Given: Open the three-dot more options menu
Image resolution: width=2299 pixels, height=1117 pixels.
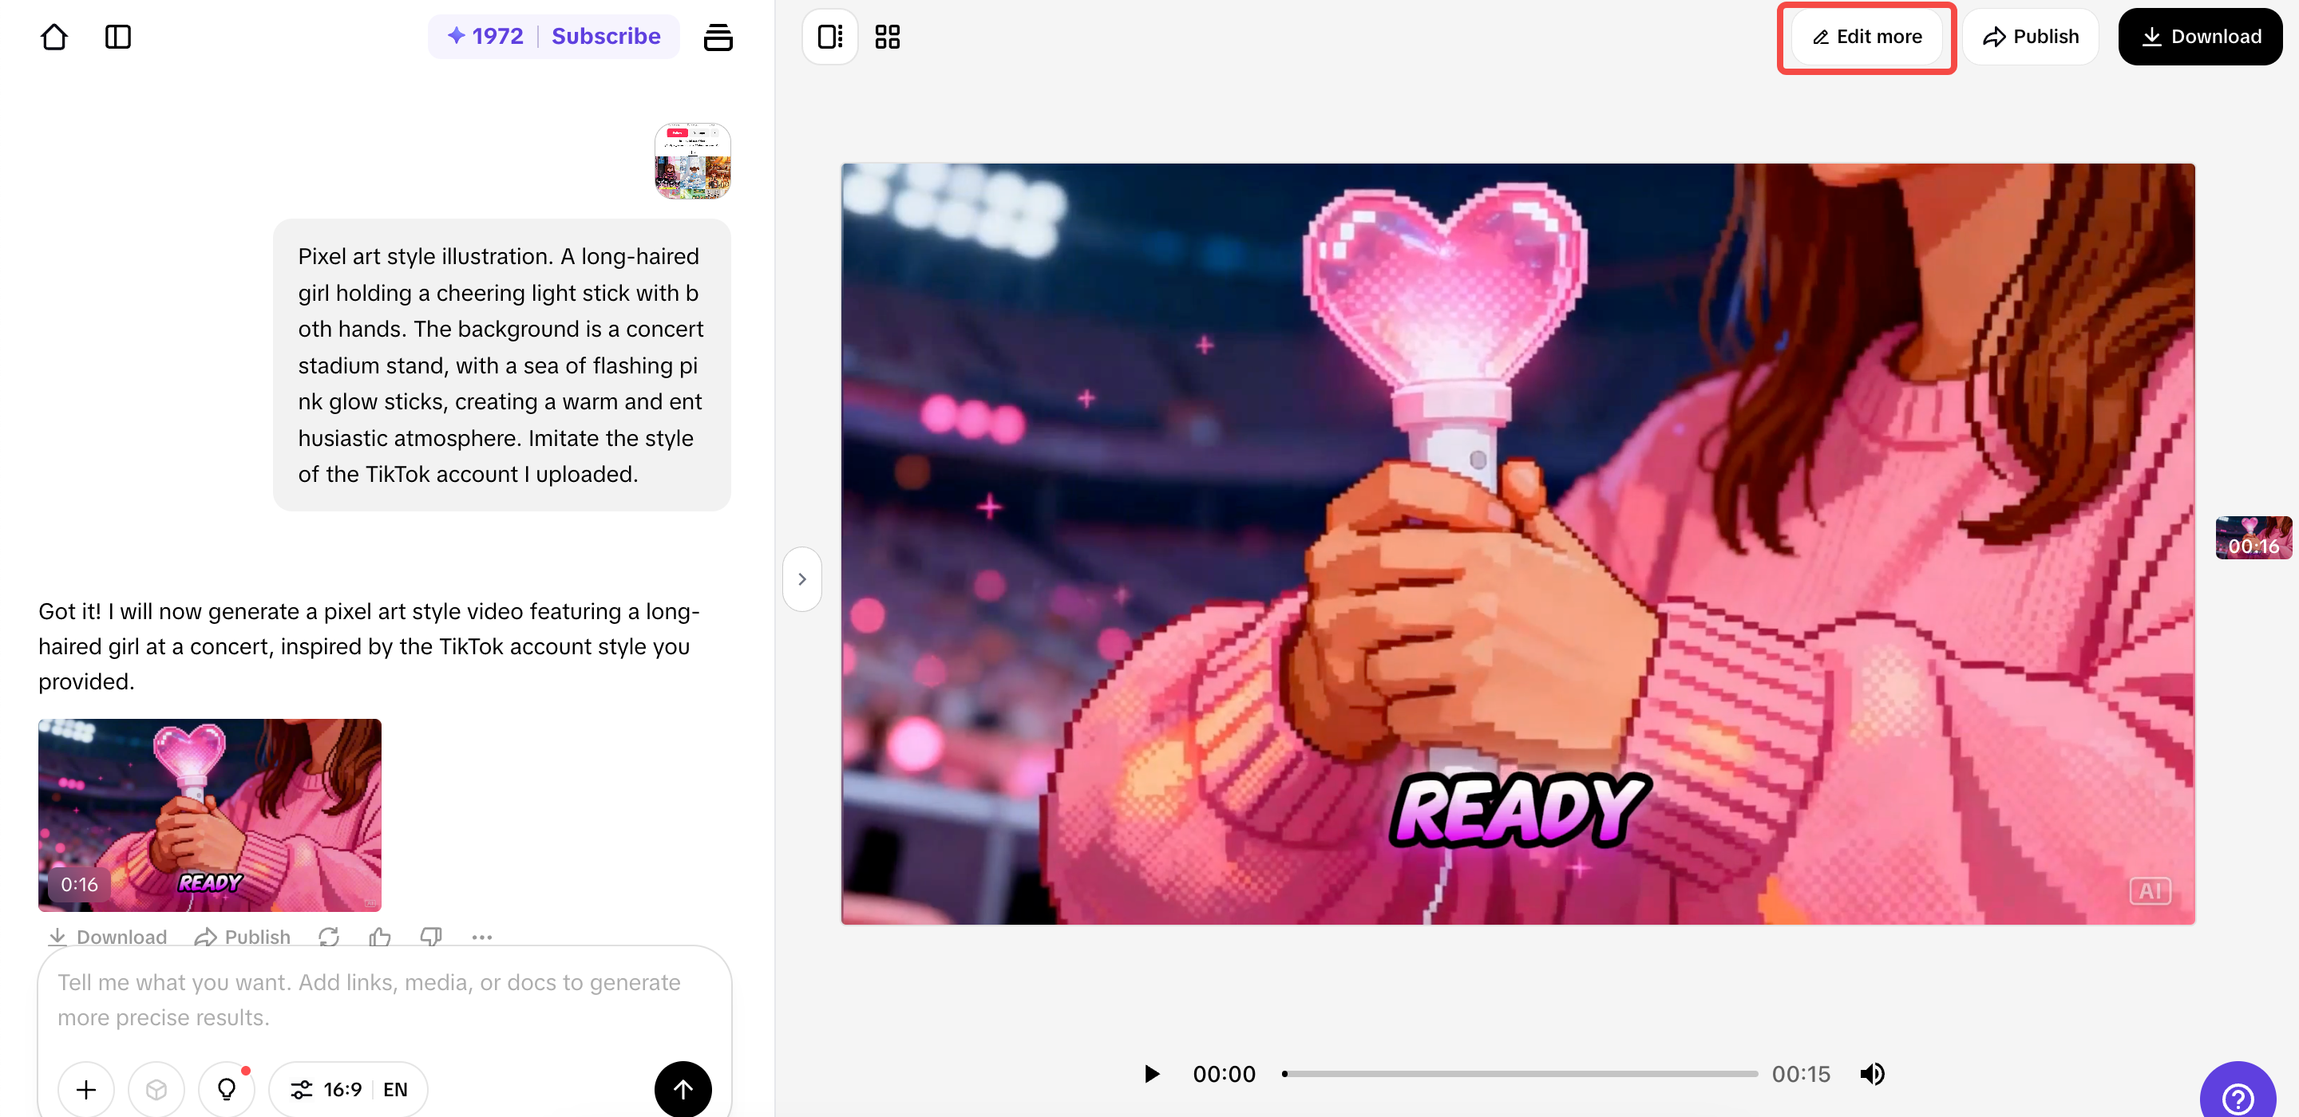Looking at the screenshot, I should pos(482,936).
